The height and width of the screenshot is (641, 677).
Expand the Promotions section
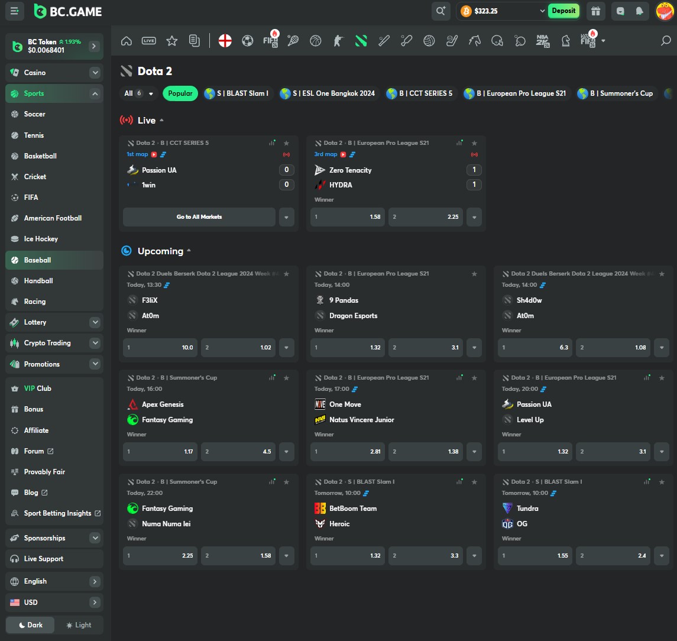(95, 364)
